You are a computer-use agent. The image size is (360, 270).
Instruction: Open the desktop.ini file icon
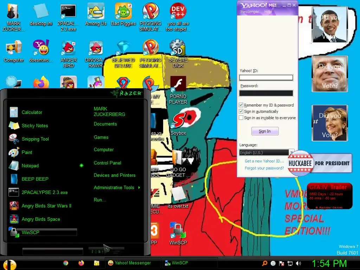pyautogui.click(x=41, y=15)
